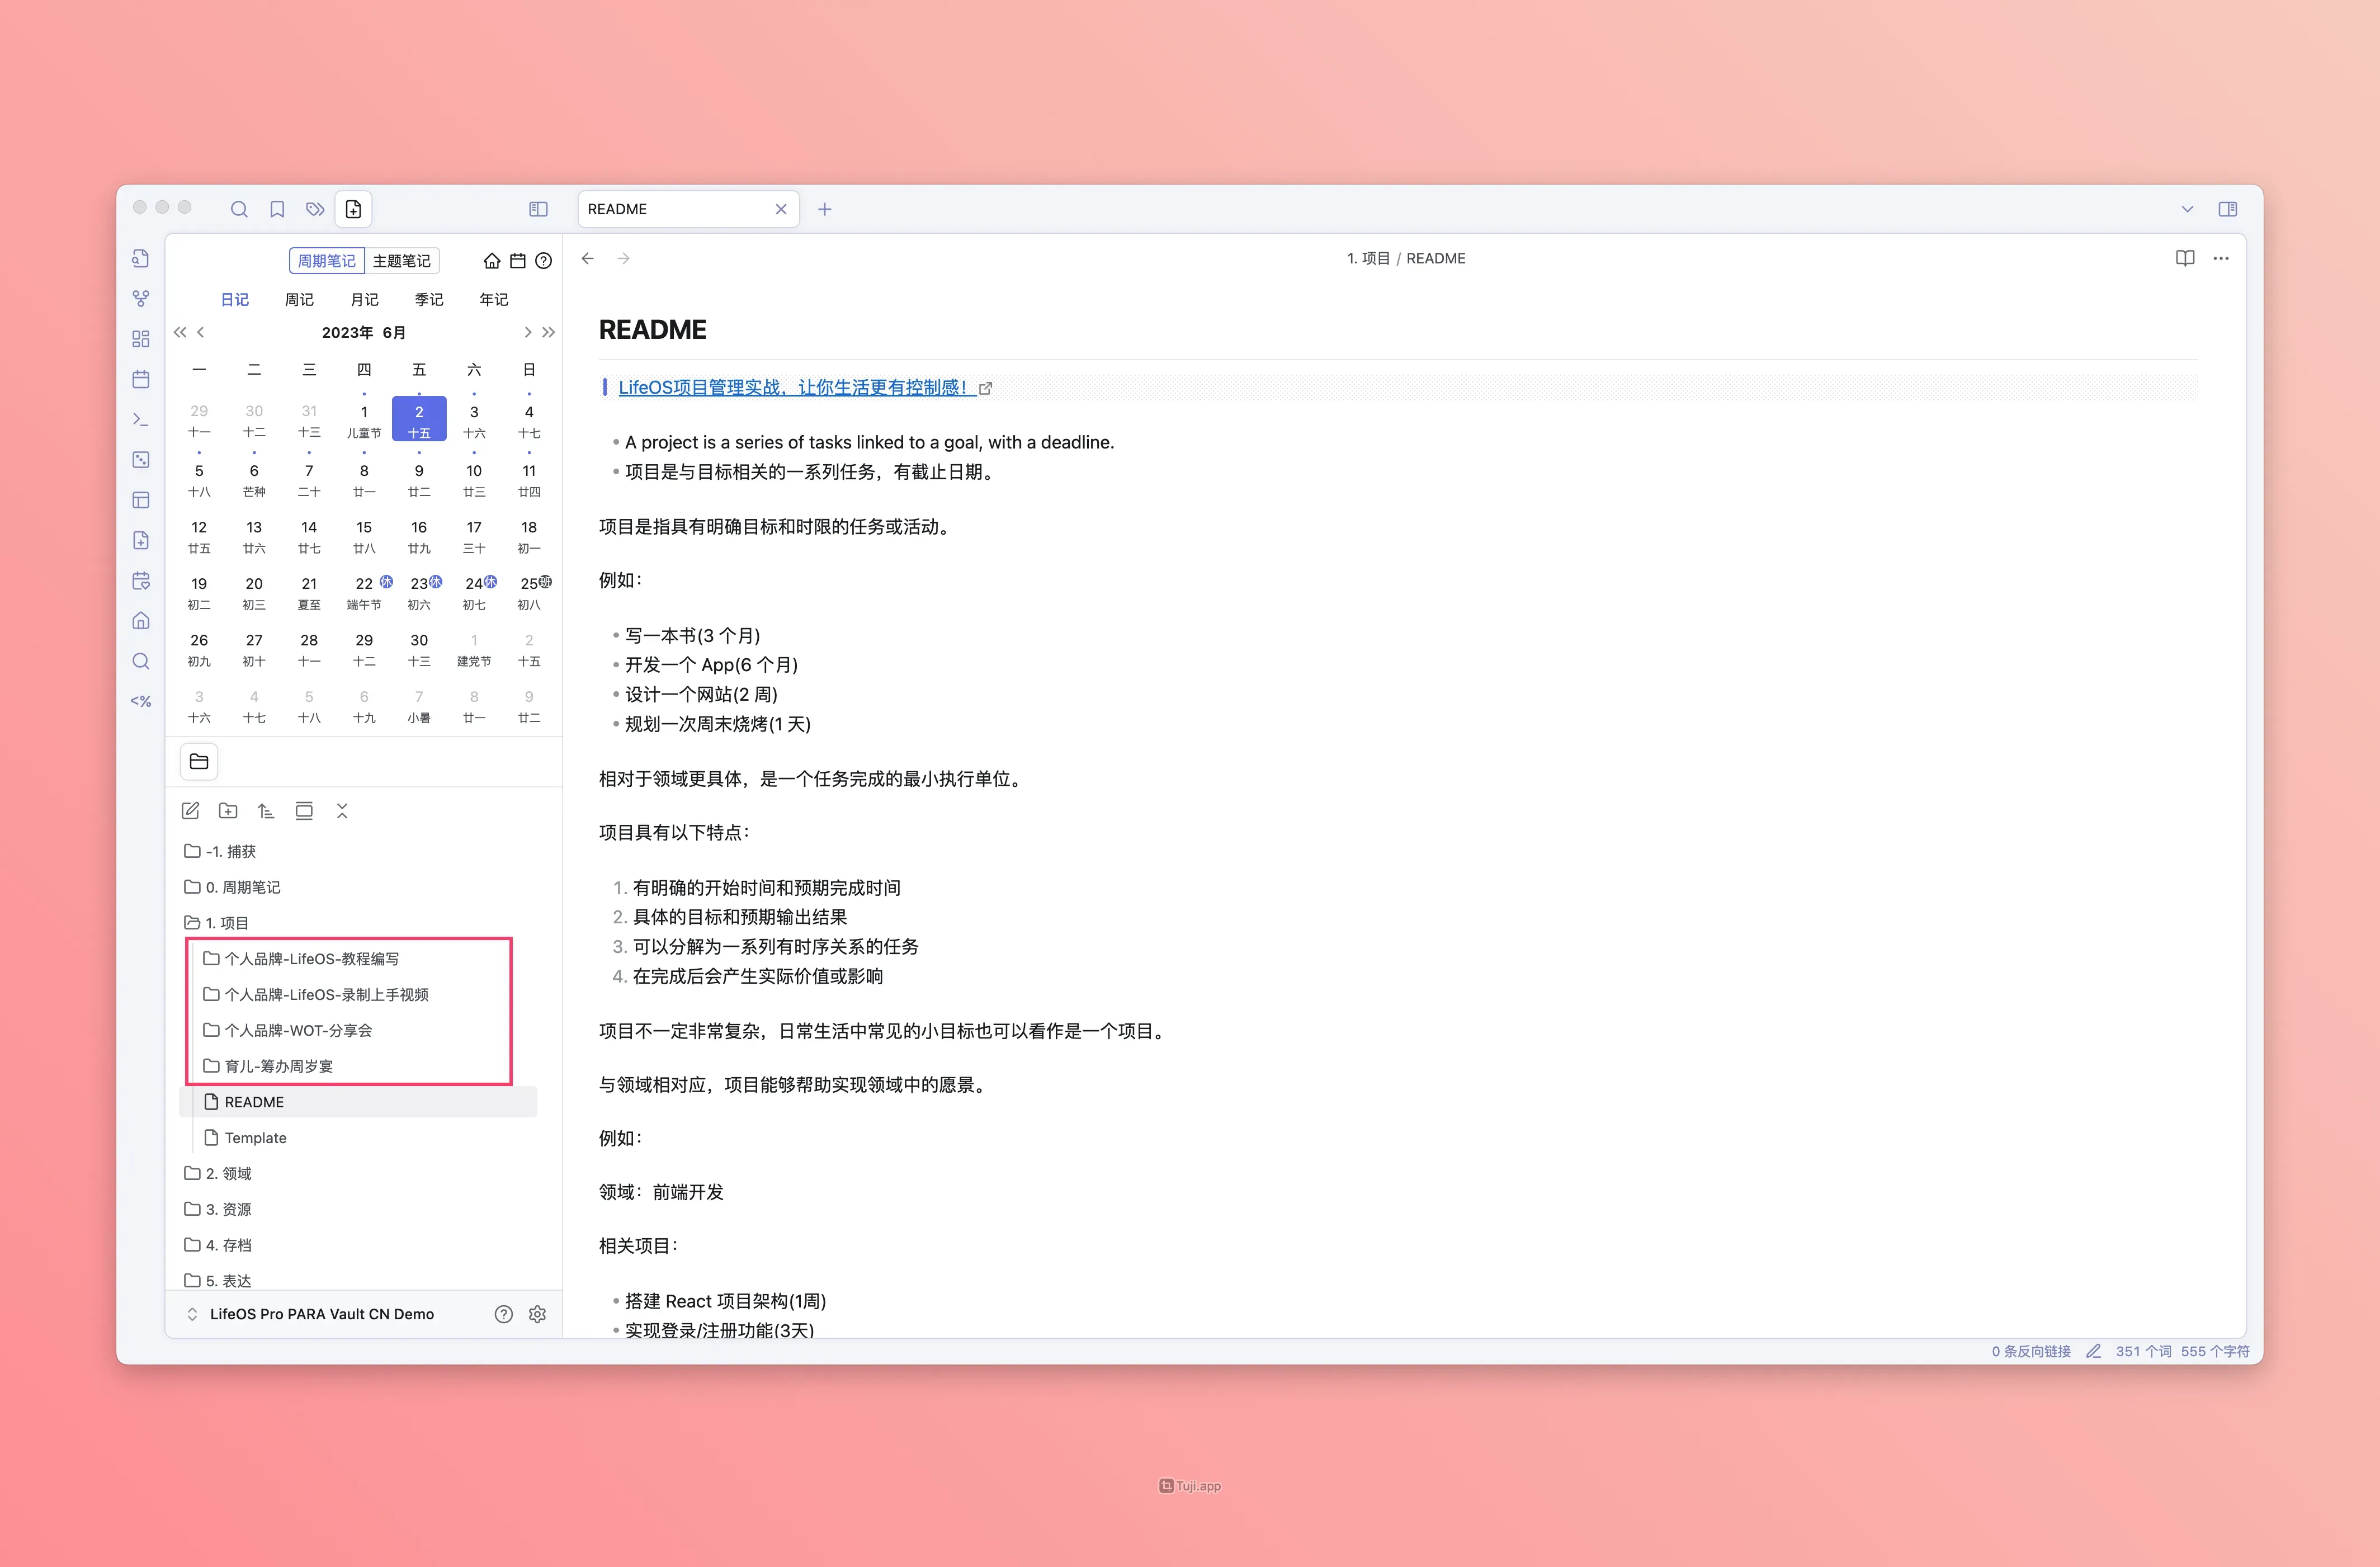Open the graph view ribbon icon
This screenshot has height=1567, width=2380.
coord(141,298)
